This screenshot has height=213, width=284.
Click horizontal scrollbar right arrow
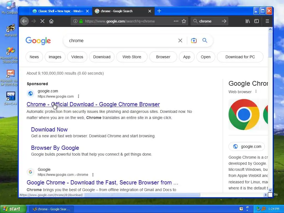(x=266, y=195)
